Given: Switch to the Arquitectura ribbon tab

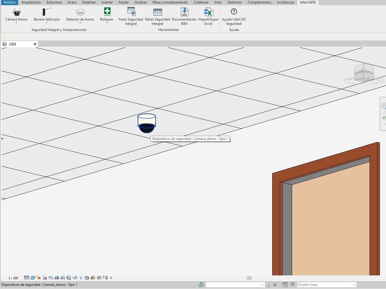Looking at the screenshot, I should tap(31, 2).
